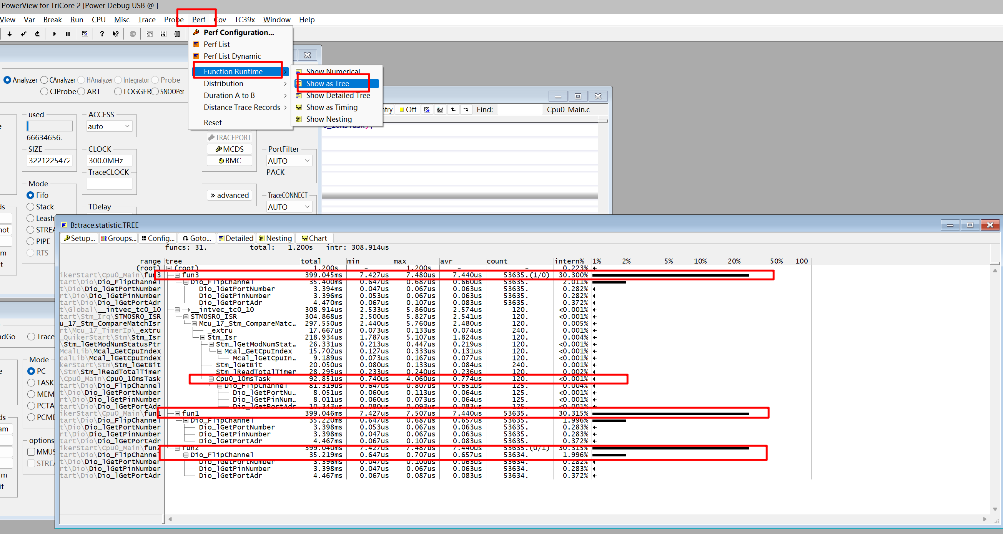
Task: Click the Go (play) toolbar icon
Action: pos(55,34)
